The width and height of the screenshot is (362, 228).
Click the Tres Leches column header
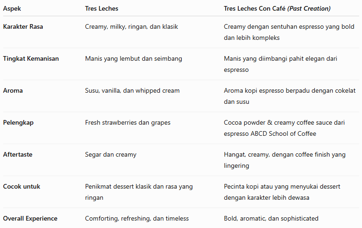point(102,8)
